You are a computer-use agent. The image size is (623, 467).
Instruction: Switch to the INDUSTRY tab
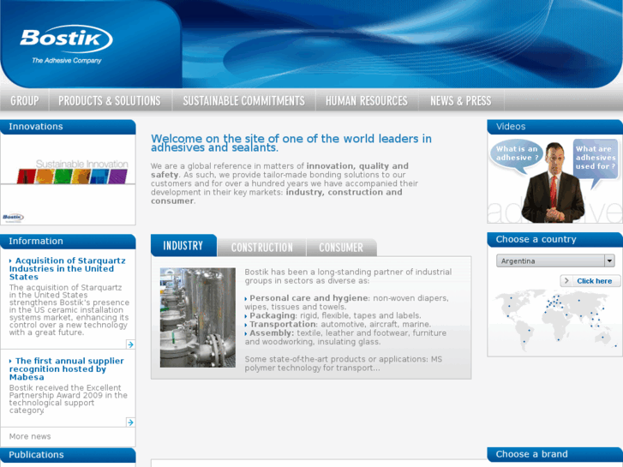pyautogui.click(x=183, y=245)
